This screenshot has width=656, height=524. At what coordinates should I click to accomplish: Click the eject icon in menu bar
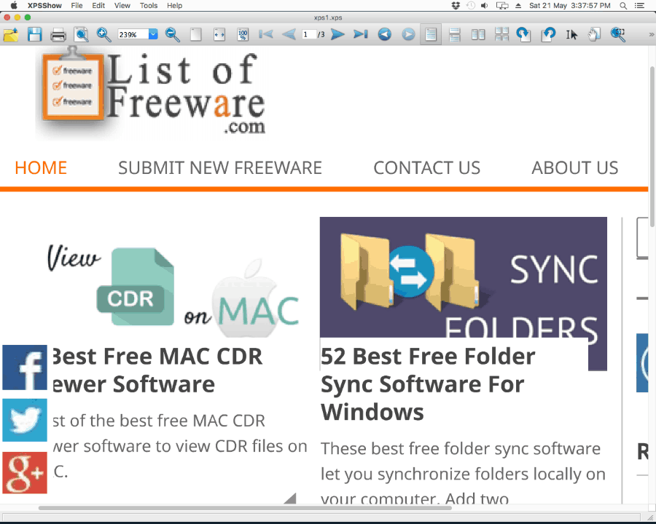coord(518,5)
